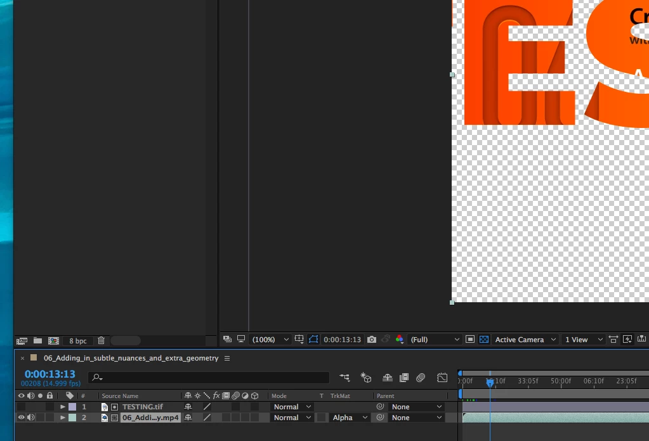Click the Mode column header

point(279,396)
